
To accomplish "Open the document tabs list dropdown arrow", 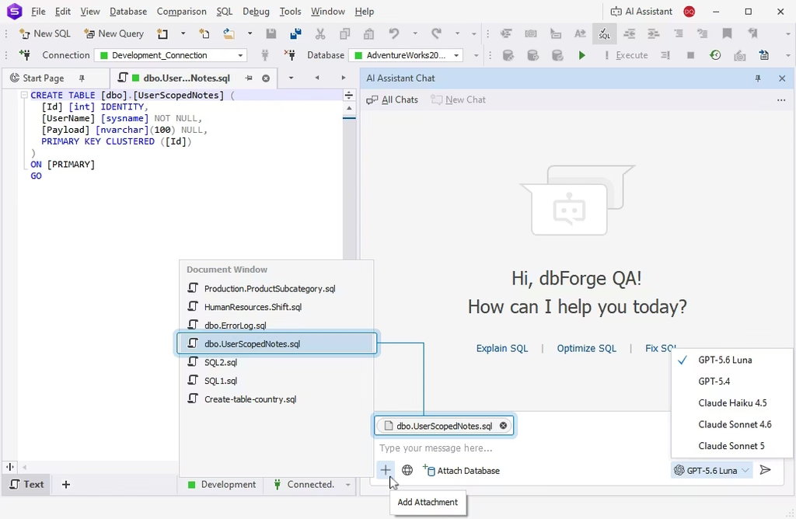I will coord(291,78).
